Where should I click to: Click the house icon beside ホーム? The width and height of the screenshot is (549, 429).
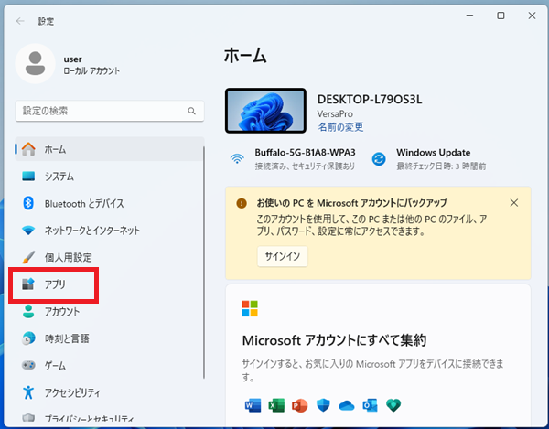pos(28,149)
